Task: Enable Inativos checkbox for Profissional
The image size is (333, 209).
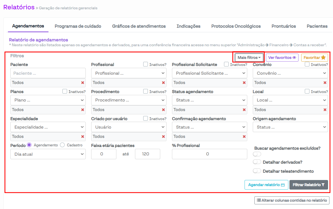Action: pos(146,64)
